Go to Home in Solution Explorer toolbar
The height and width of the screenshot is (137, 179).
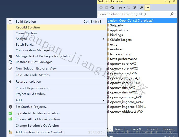click(x=112, y=8)
